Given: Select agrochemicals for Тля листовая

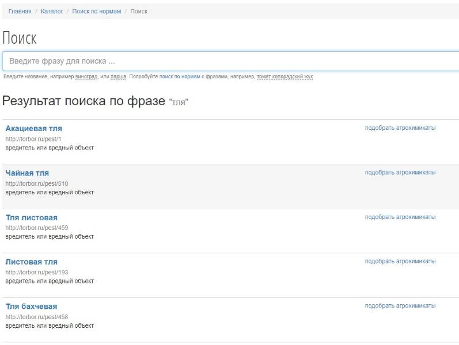Looking at the screenshot, I should 400,217.
